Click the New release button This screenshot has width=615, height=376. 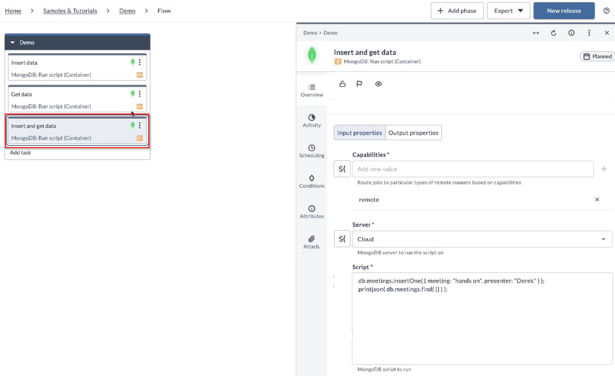click(564, 11)
